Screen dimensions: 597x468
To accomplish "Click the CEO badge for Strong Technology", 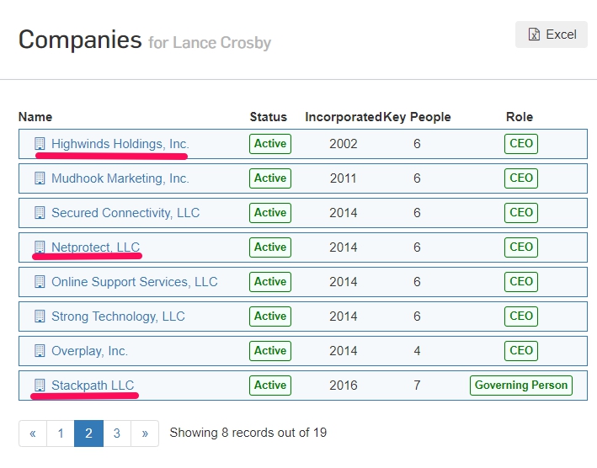I will (x=521, y=316).
